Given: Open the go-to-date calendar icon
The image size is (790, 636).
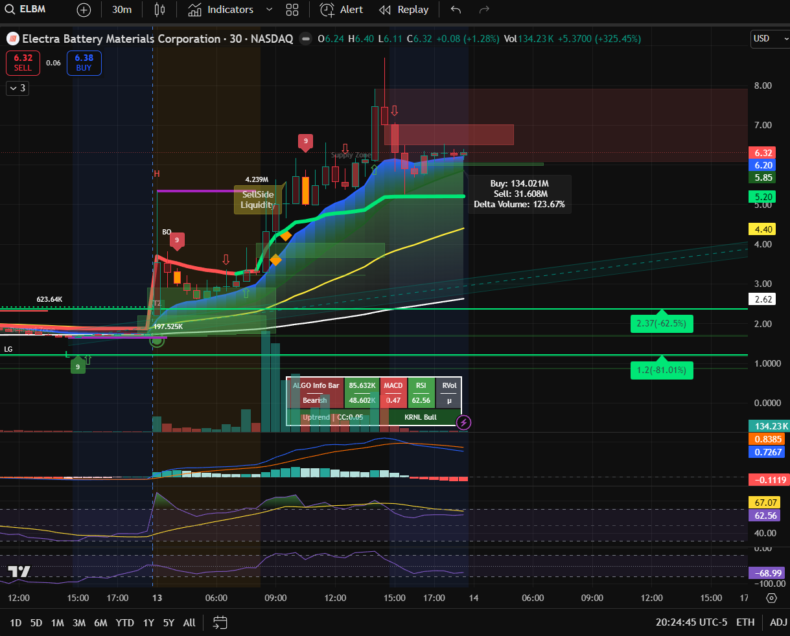Looking at the screenshot, I should tap(220, 622).
